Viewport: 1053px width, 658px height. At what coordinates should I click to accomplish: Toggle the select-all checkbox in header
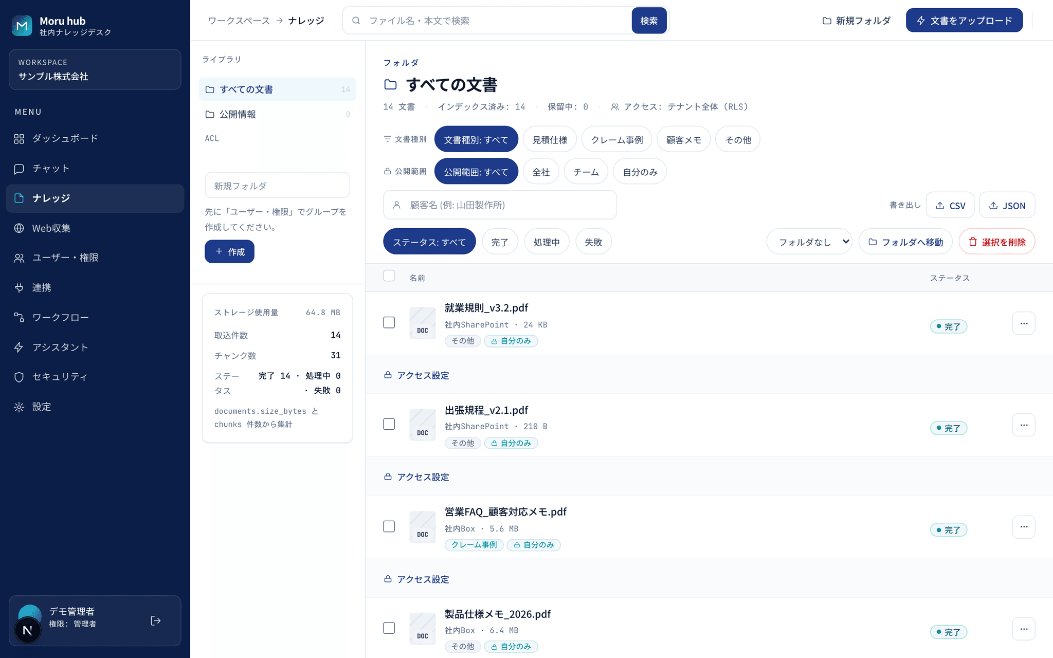[389, 276]
